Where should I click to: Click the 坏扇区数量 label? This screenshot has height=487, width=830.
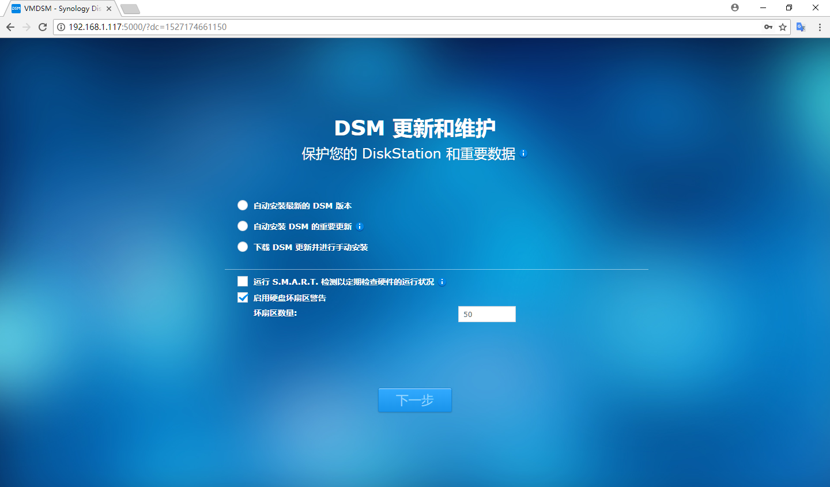point(276,313)
